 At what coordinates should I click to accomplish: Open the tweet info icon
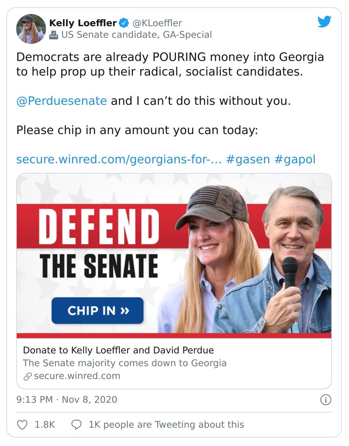325,399
